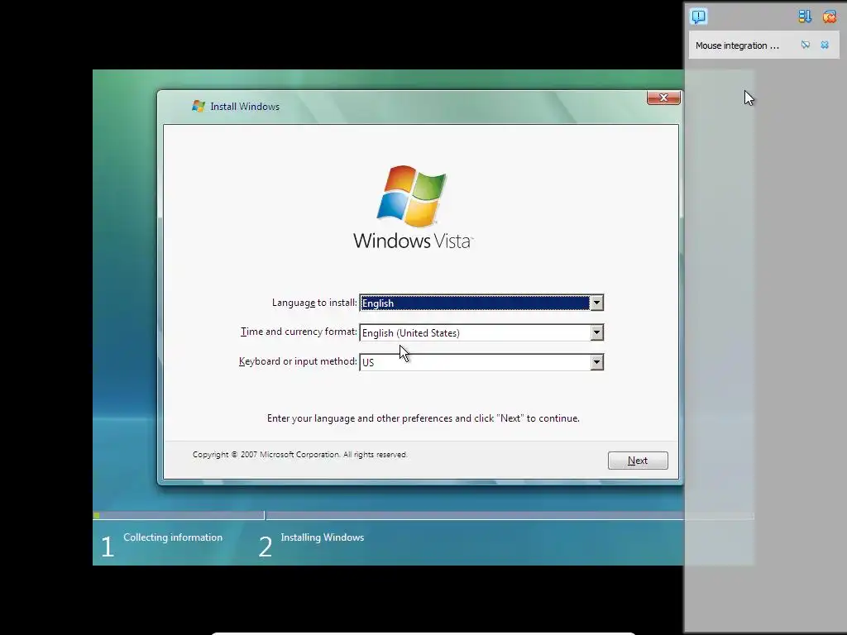Dismiss the Mouse integration notification

point(825,45)
